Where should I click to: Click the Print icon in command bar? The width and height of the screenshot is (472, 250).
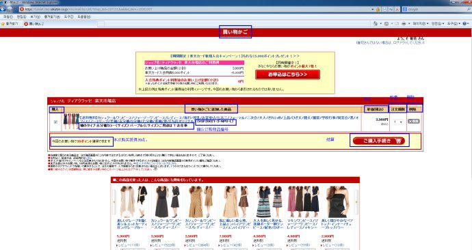[404, 23]
